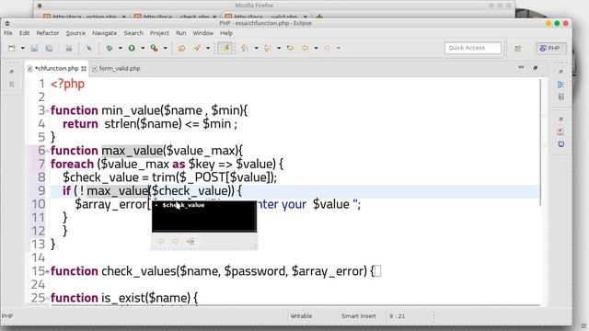The width and height of the screenshot is (589, 331).
Task: Close the chfunction.php tab via its X
Action: click(84, 68)
